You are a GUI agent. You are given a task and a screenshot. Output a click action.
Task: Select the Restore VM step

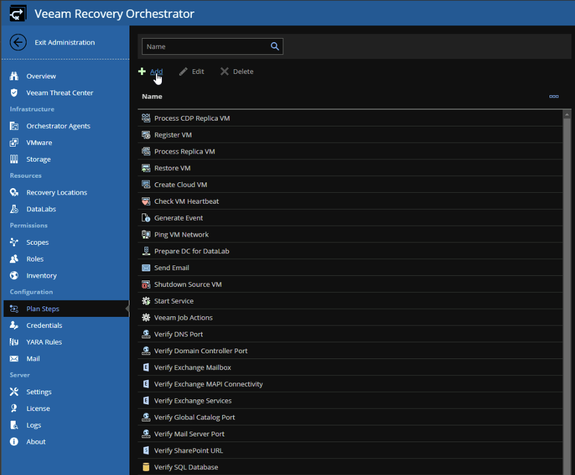350,168
